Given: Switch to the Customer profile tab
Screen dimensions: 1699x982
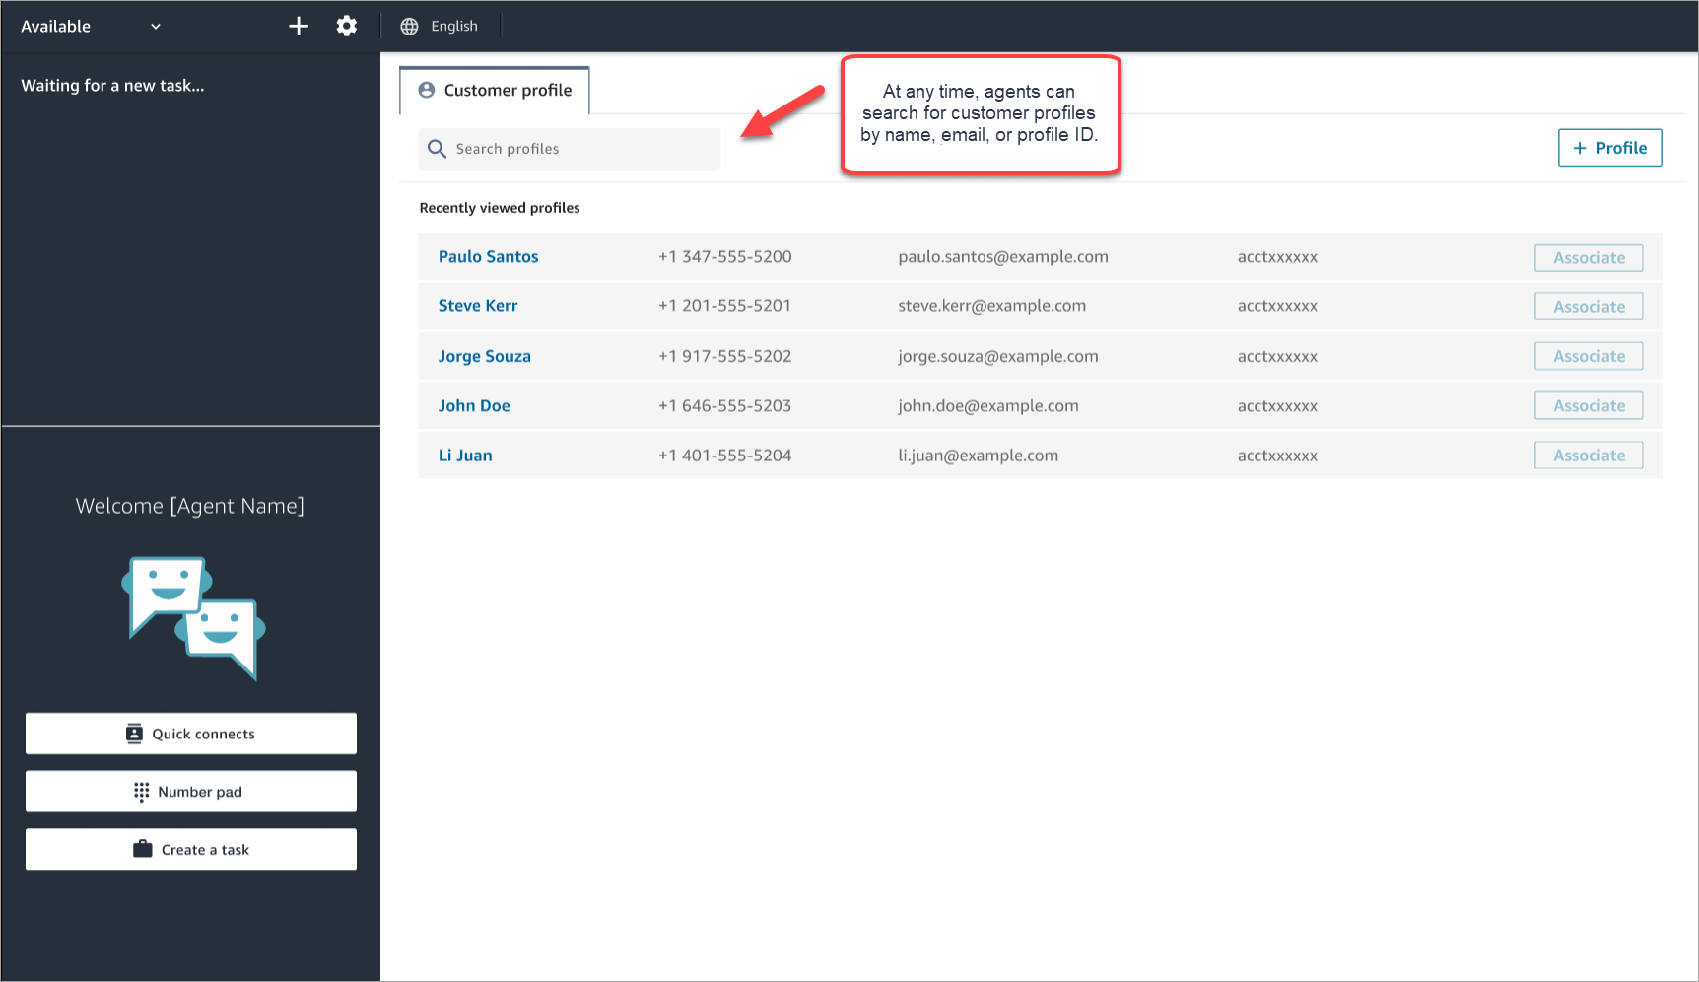Looking at the screenshot, I should click(495, 91).
